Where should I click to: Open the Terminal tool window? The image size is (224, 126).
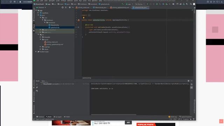(x=40, y=117)
